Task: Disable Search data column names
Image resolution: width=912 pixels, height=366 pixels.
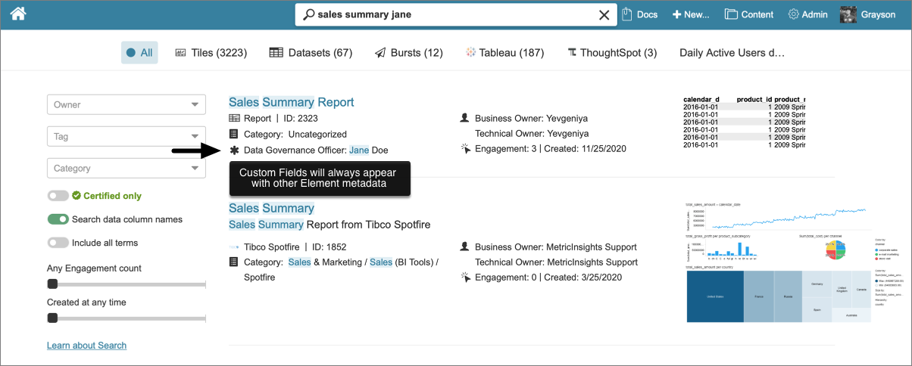Action: [58, 219]
